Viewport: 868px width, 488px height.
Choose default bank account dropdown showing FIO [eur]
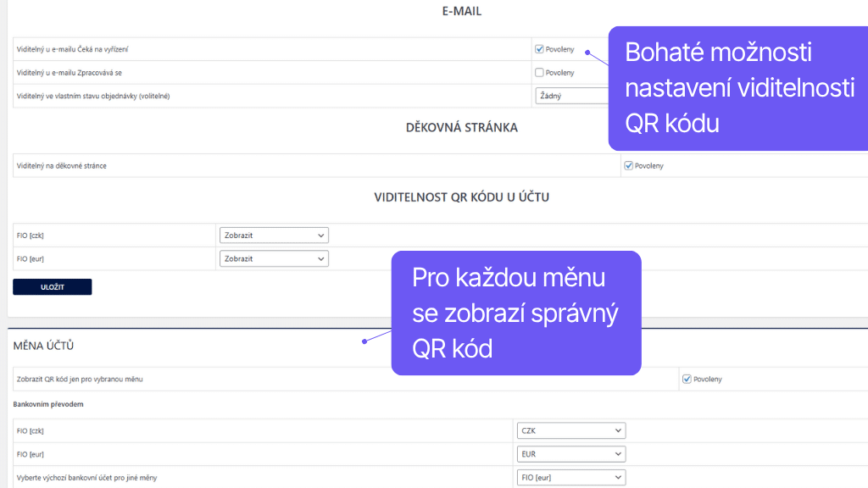[x=571, y=478]
